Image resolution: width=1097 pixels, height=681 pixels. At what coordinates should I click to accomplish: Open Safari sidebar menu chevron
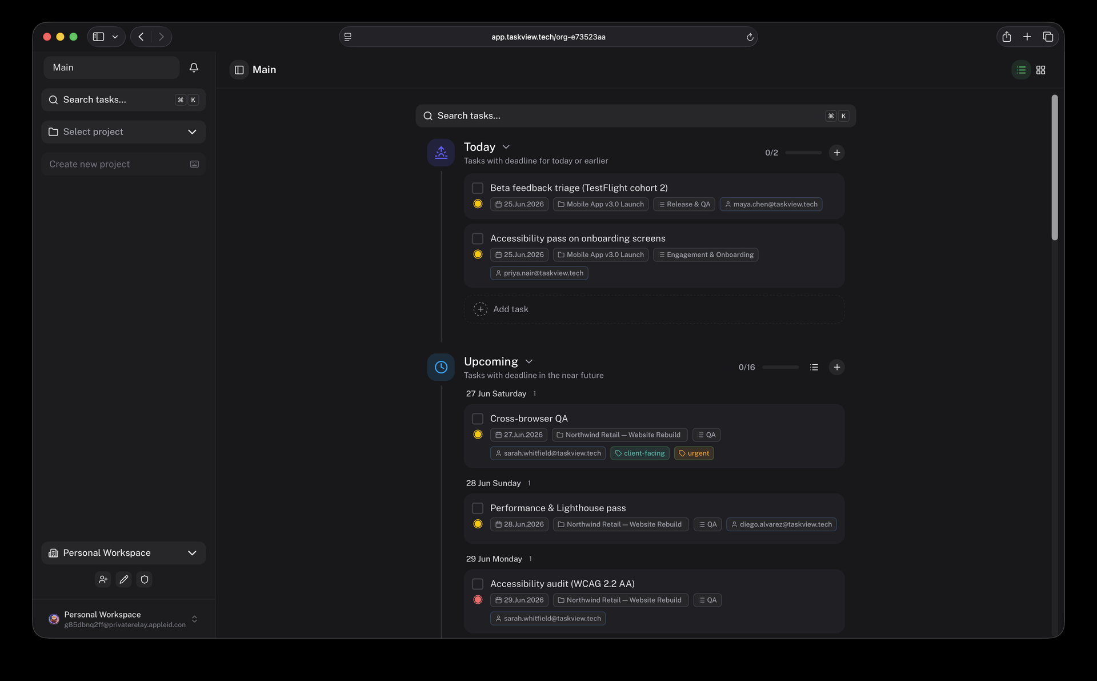115,37
